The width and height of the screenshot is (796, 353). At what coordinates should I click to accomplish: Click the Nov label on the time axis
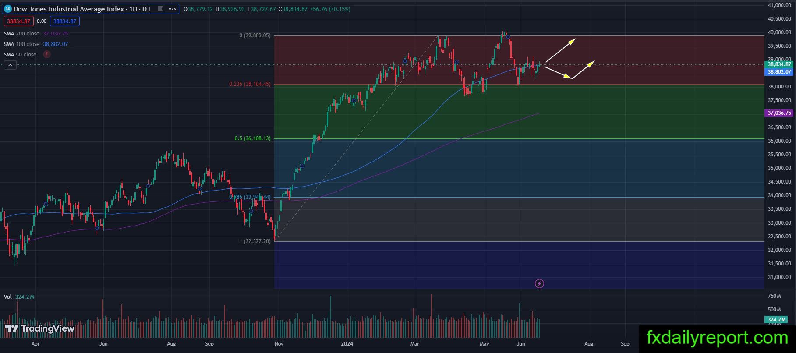(x=279, y=344)
